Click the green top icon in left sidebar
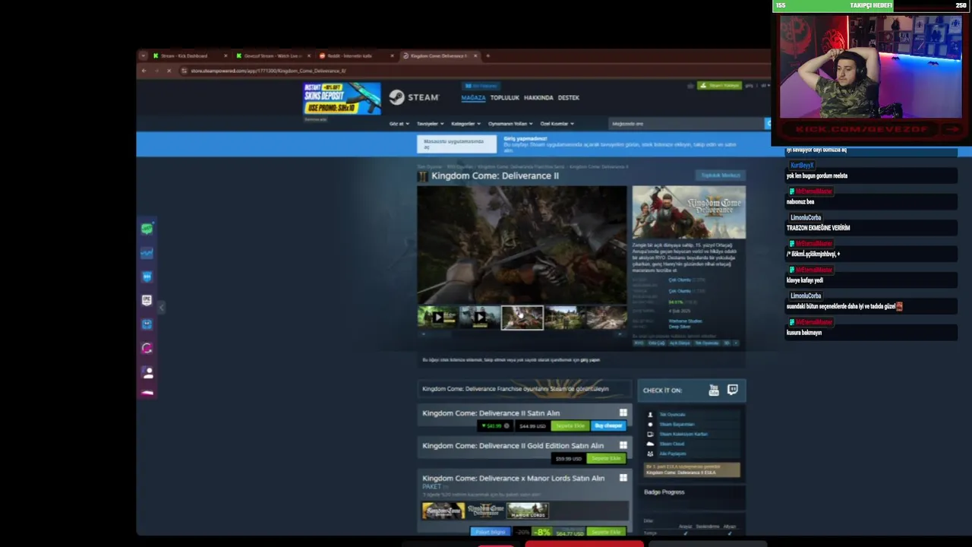This screenshot has width=972, height=547. (147, 228)
